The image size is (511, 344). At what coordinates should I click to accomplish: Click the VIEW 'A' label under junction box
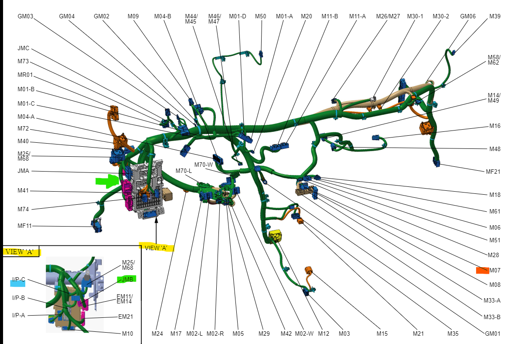coord(156,248)
